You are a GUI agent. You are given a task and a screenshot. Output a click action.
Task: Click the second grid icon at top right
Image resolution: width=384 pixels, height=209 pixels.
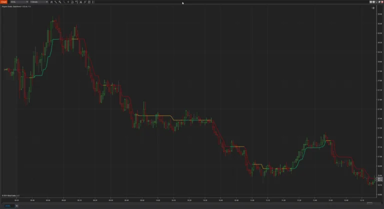373,2
